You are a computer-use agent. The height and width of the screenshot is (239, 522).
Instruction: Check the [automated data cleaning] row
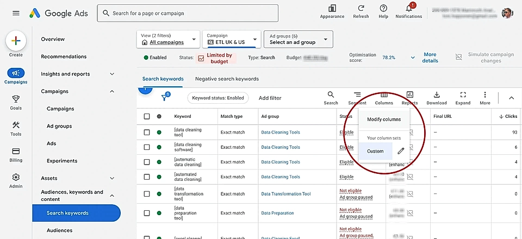coord(147,177)
